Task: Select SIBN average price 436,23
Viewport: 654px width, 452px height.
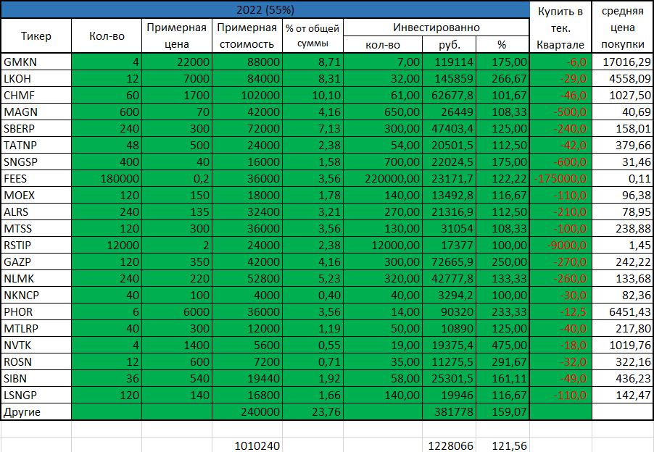Action: click(623, 379)
